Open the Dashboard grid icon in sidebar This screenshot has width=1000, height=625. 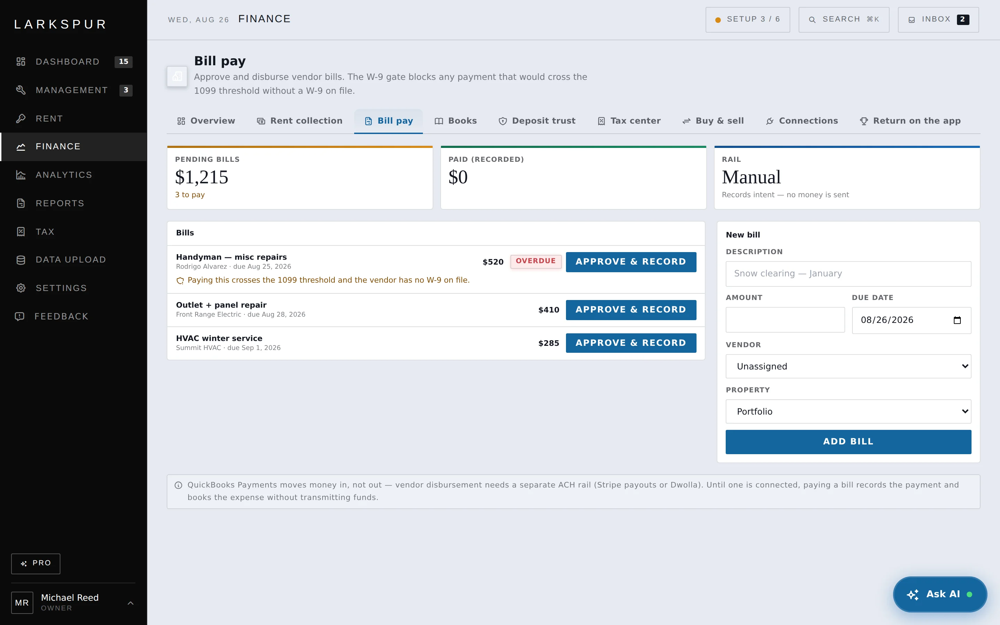click(x=21, y=61)
